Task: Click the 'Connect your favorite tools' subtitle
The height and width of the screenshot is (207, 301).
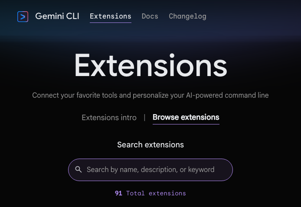Action: (x=150, y=95)
